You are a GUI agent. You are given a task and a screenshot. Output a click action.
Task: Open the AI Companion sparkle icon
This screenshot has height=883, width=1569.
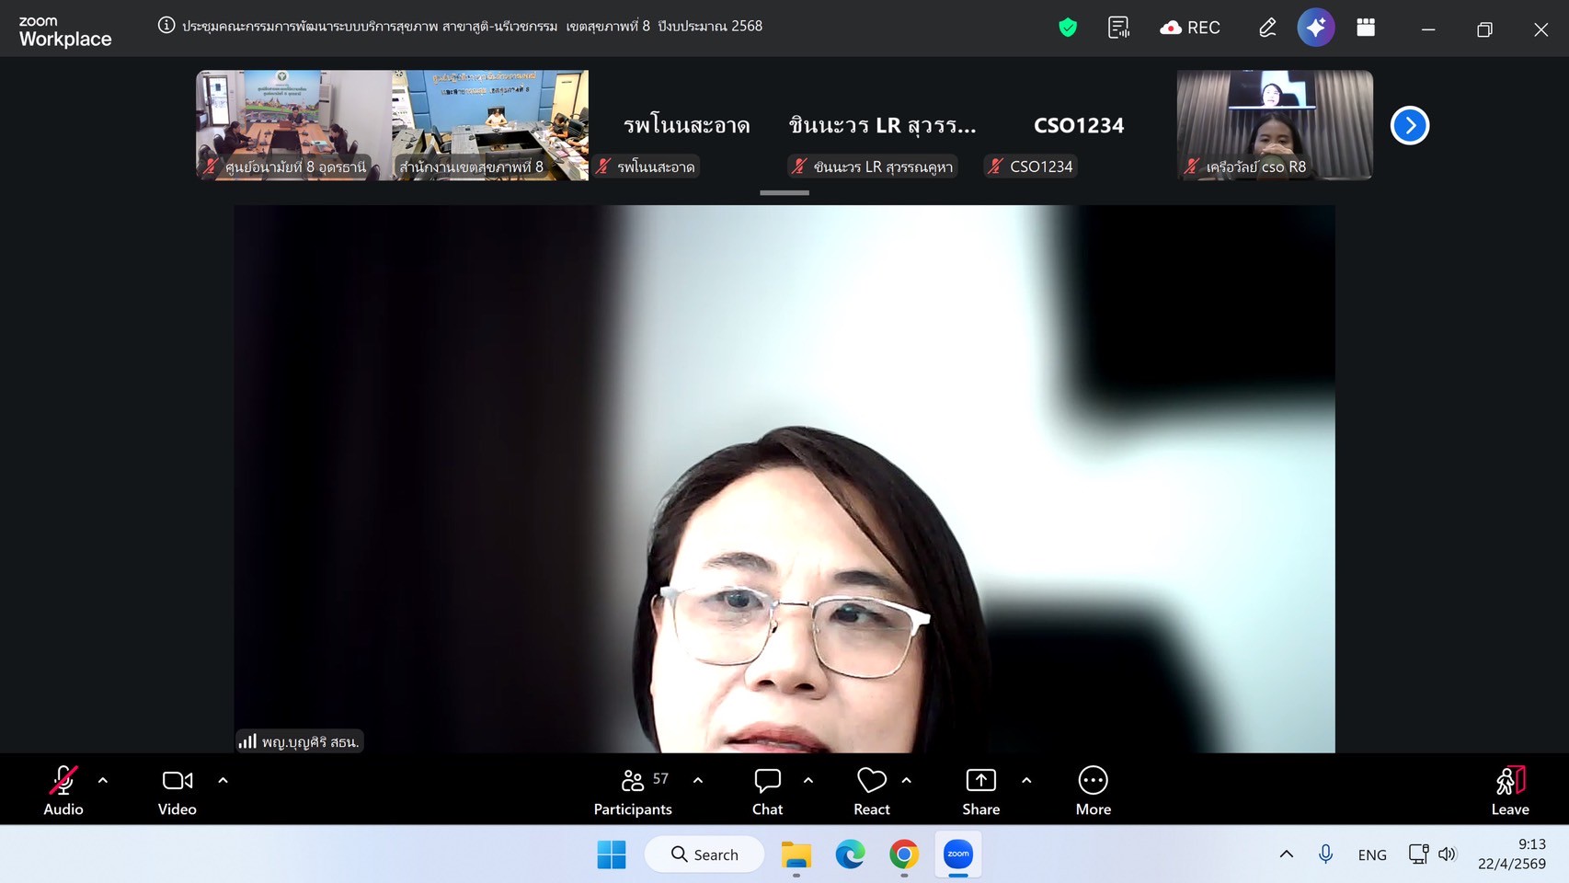click(x=1316, y=28)
